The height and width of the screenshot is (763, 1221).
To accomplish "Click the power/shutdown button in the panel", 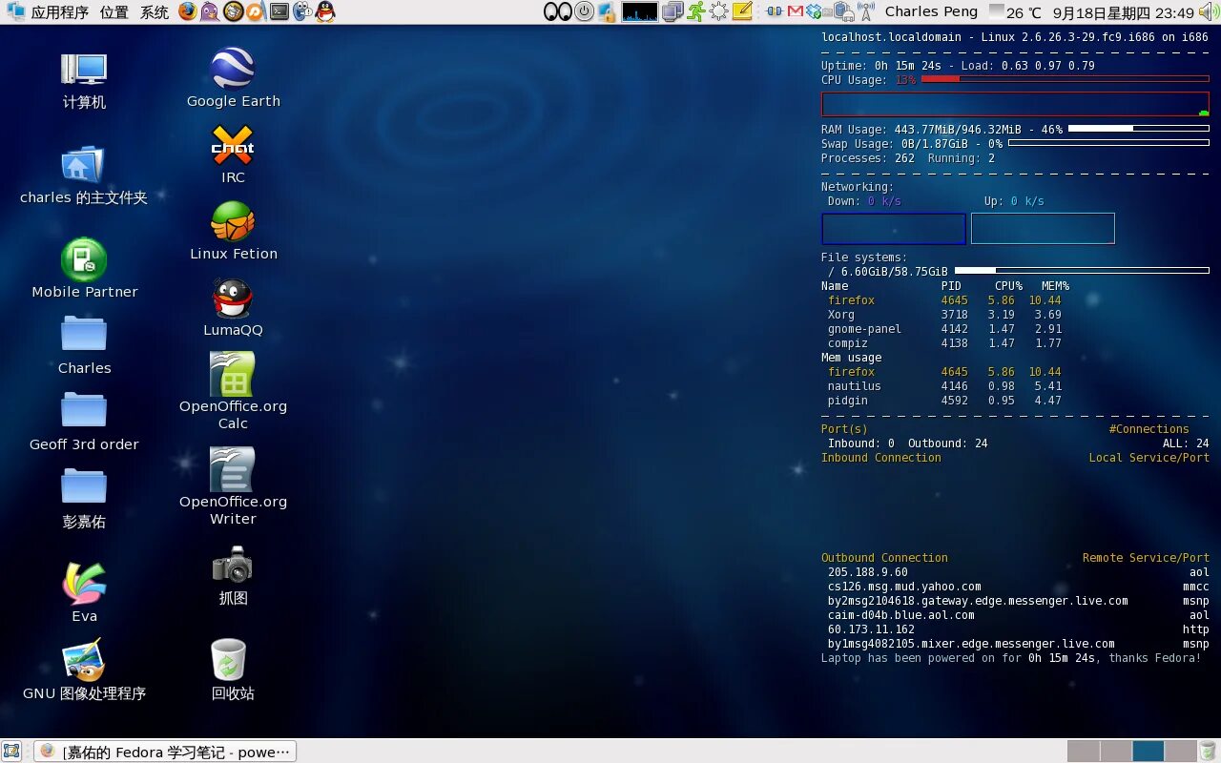I will point(585,12).
